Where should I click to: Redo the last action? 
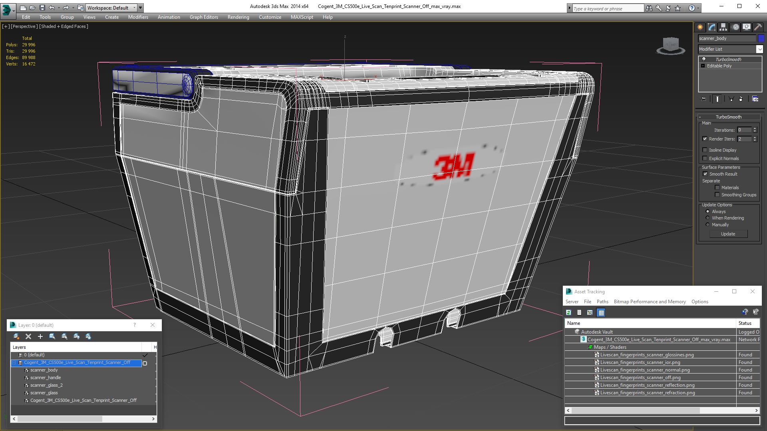tap(66, 8)
